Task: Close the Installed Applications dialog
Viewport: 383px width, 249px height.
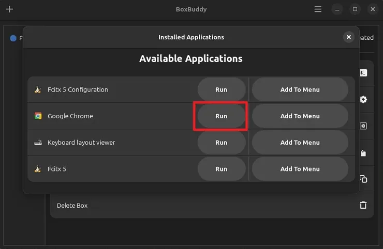Action: coord(349,37)
